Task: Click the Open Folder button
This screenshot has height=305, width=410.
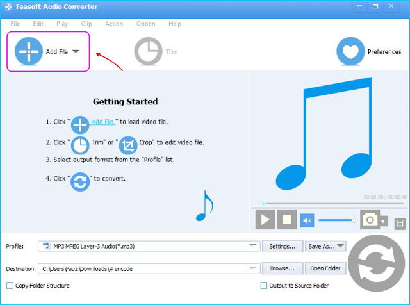Action: 325,268
